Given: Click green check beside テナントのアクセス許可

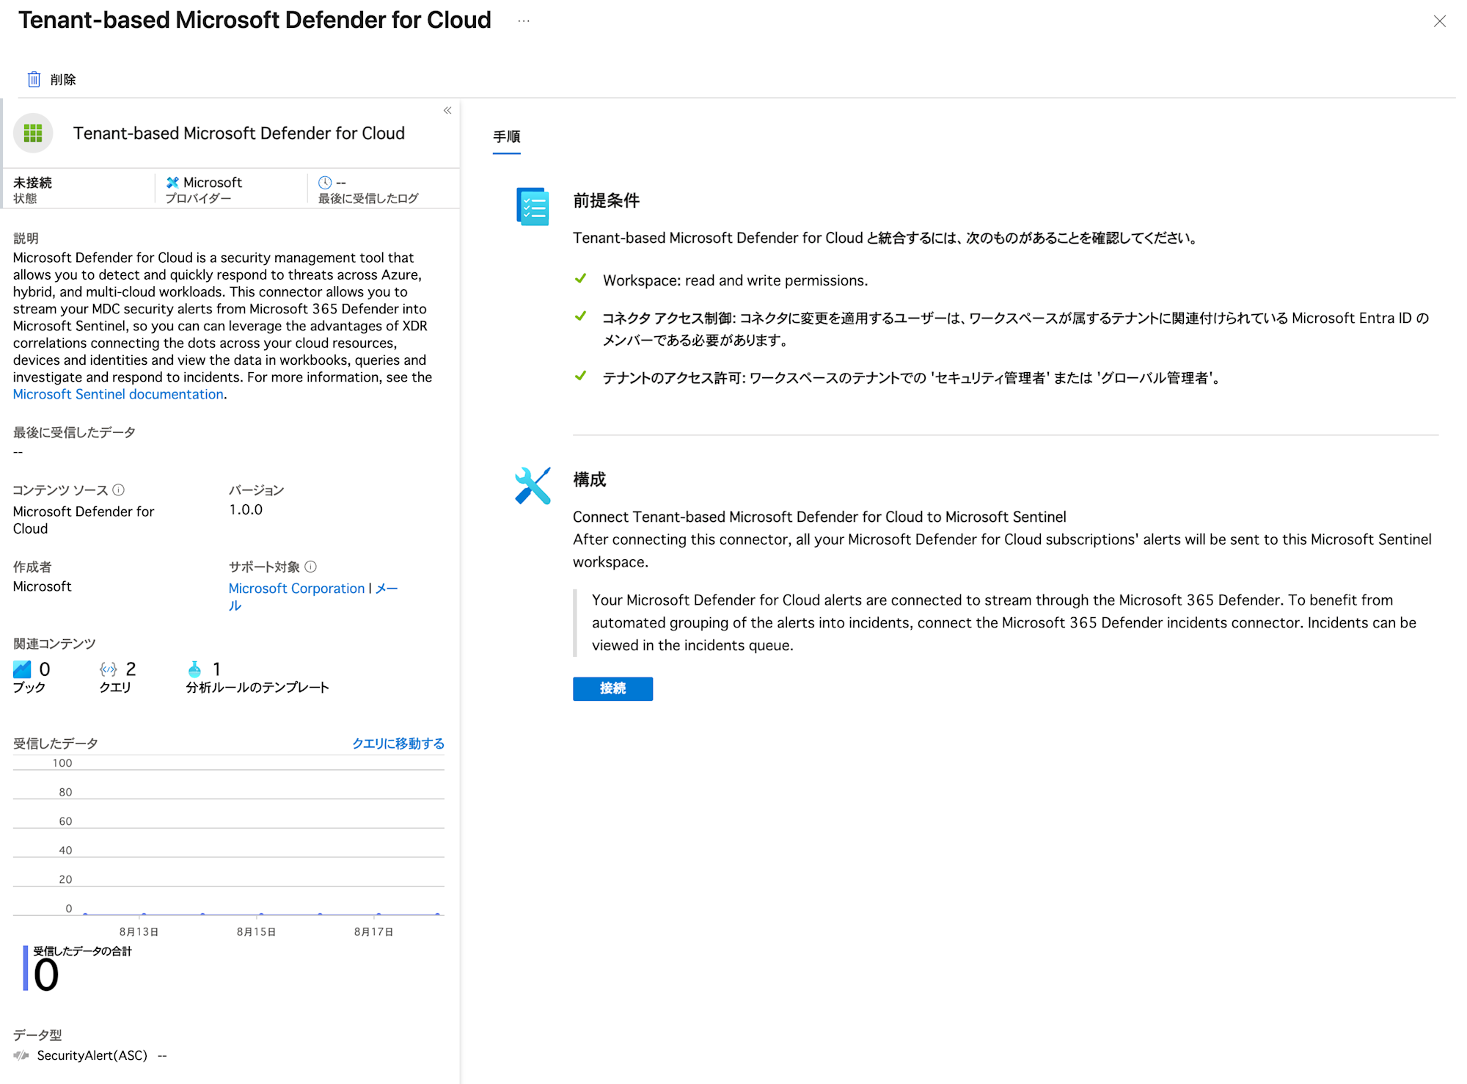Looking at the screenshot, I should [x=580, y=377].
